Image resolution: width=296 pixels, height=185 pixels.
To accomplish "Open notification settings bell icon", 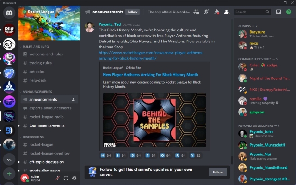I will 206,12.
